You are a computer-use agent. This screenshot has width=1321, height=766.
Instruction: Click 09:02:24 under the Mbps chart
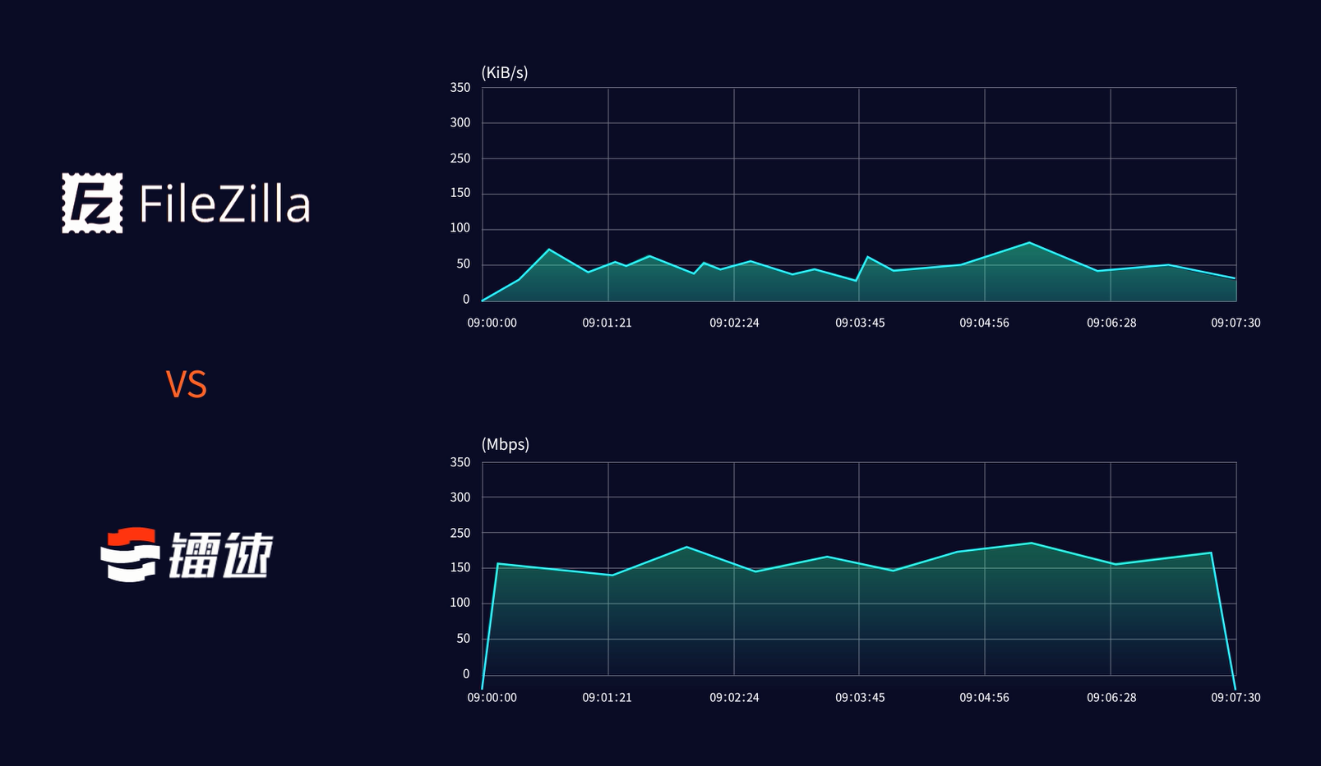pyautogui.click(x=734, y=697)
